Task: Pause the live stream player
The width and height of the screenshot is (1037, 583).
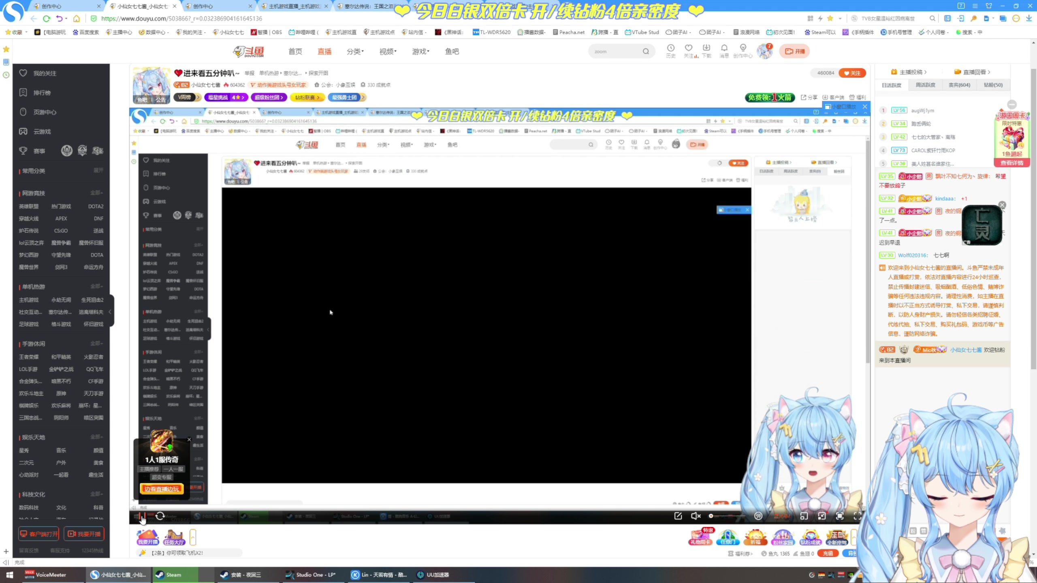Action: pos(142,516)
